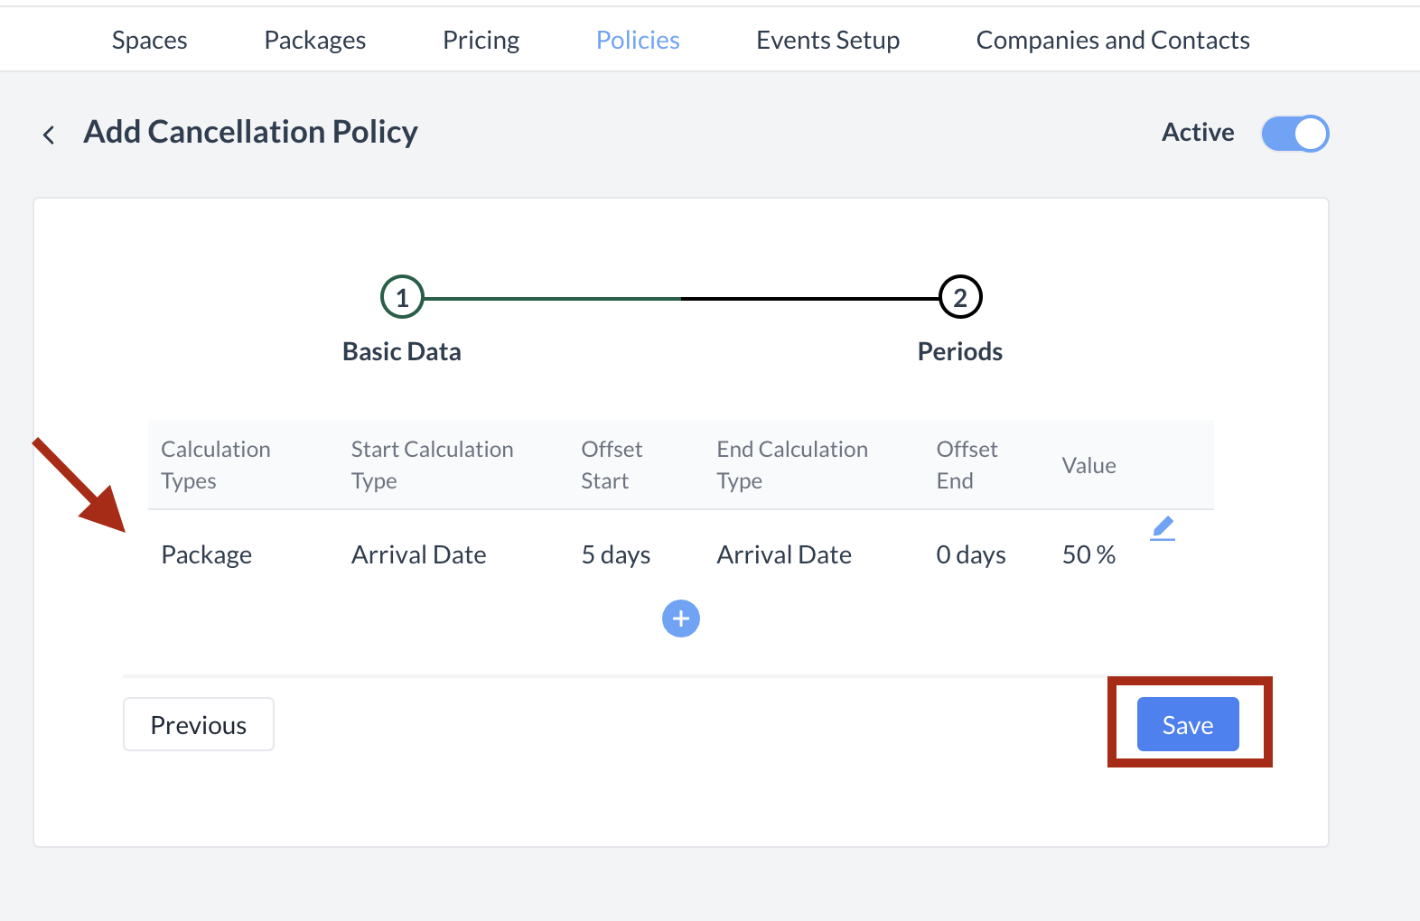
Task: Select the Package calculation type cell
Action: point(207,554)
